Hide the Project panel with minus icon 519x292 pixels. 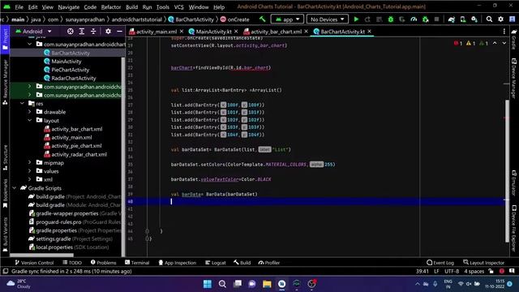pos(119,31)
